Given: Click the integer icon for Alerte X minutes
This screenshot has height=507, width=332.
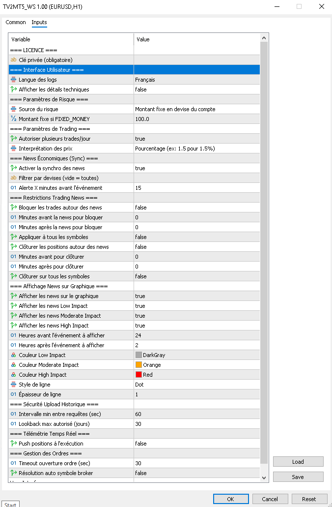Looking at the screenshot, I should pos(13,188).
